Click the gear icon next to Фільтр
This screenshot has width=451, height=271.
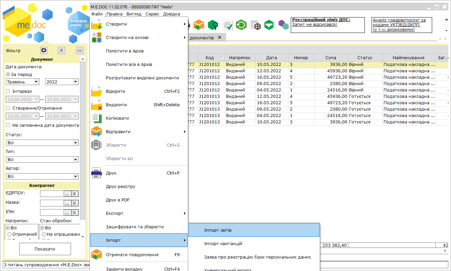[x=44, y=50]
